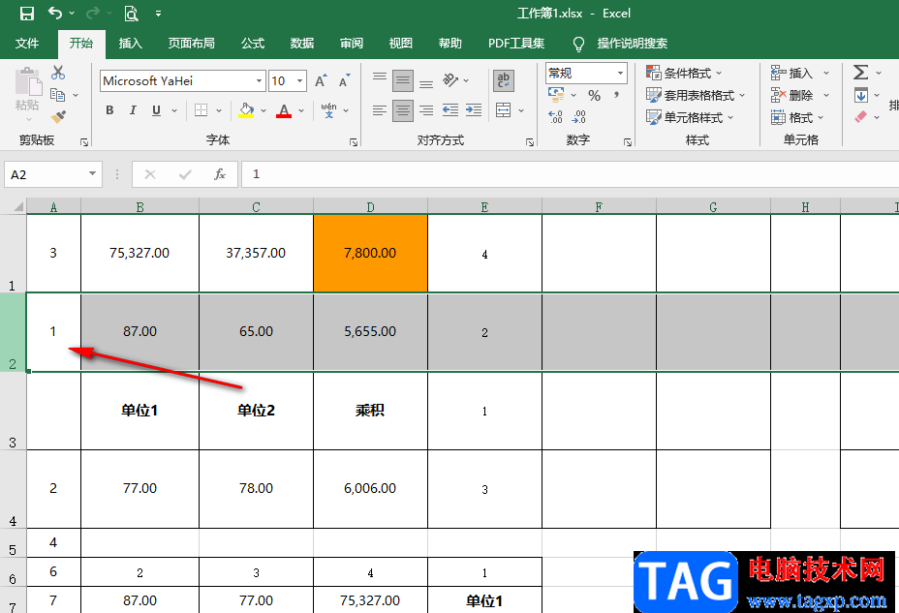The image size is (899, 613).
Task: Select column D header
Action: point(370,207)
